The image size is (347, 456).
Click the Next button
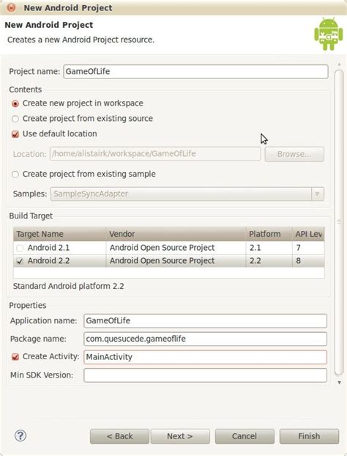point(180,436)
